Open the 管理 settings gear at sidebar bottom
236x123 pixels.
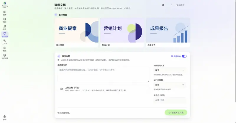[5, 118]
